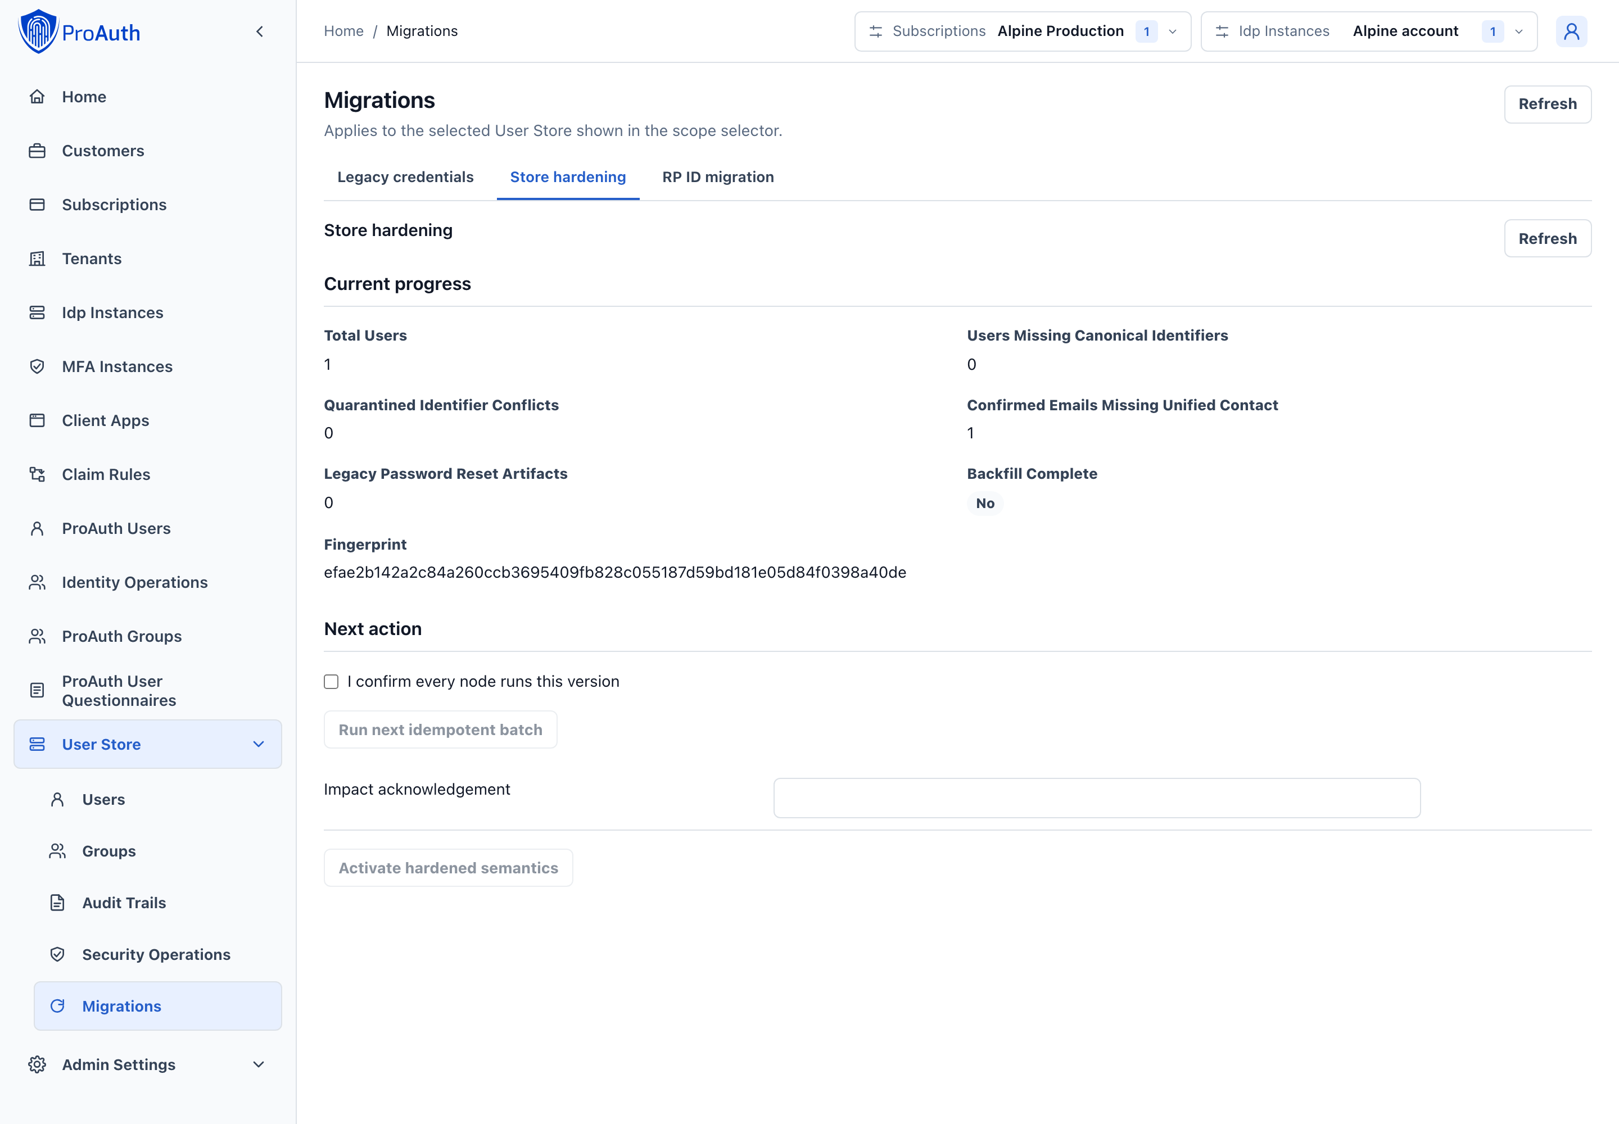Screen dimensions: 1619x1124
Task: Click the Backfill Complete 'No' badge
Action: click(985, 504)
